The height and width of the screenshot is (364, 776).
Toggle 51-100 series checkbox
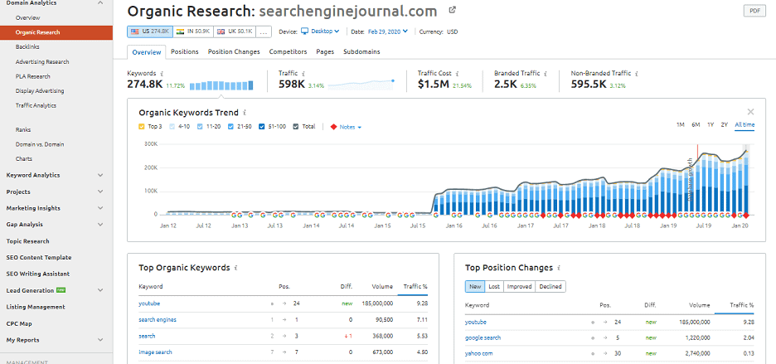point(261,127)
